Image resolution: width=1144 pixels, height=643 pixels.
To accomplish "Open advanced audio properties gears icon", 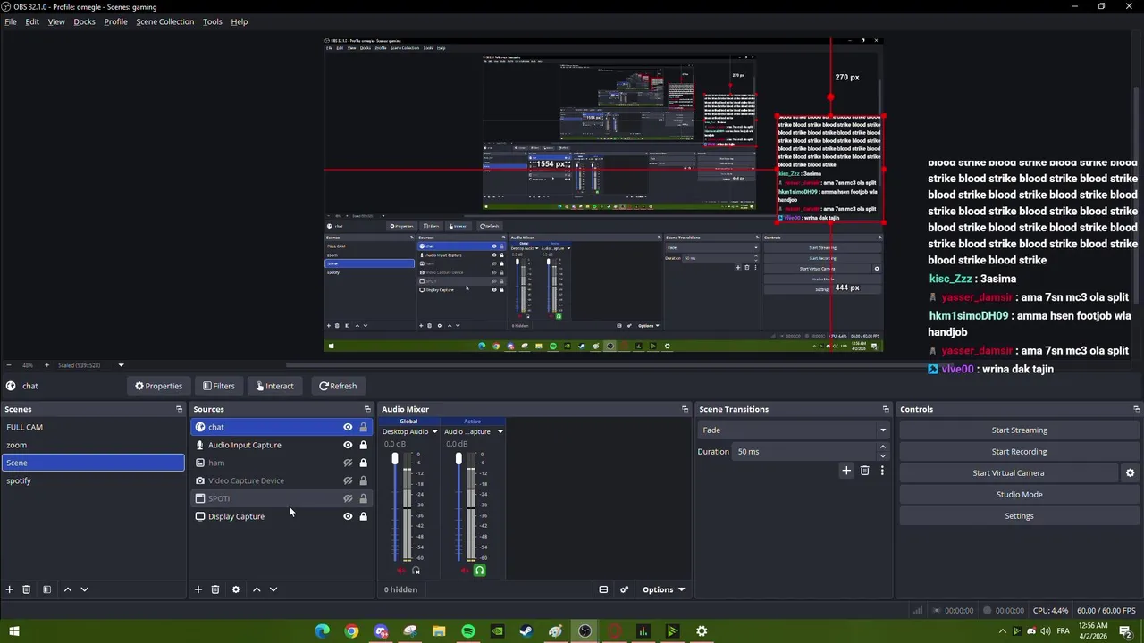I will [x=624, y=589].
